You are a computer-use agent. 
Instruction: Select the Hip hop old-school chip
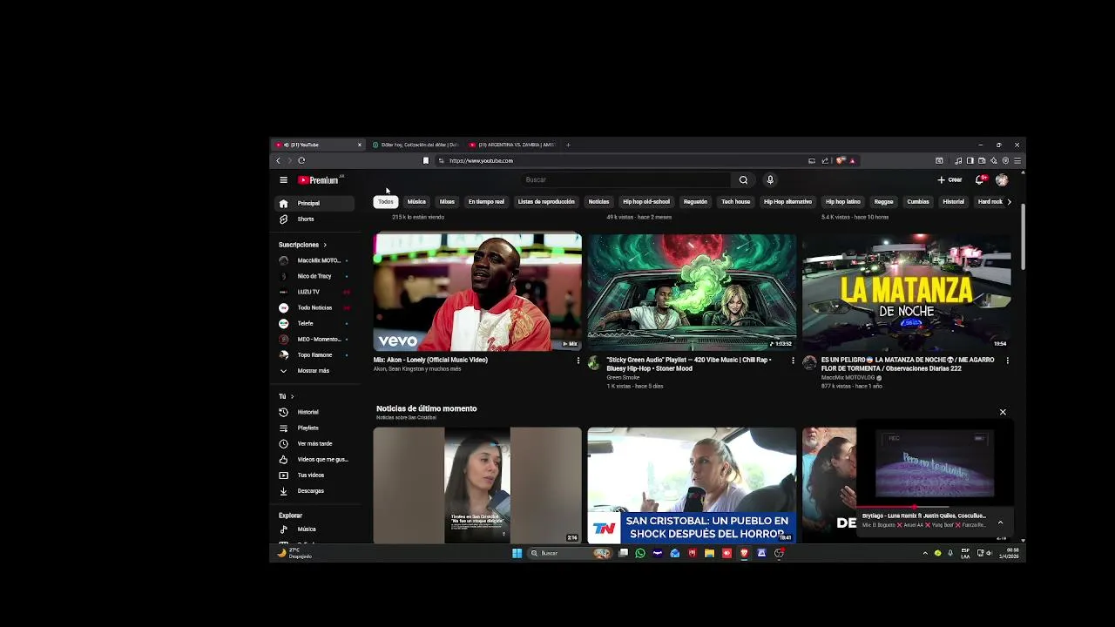(x=646, y=202)
